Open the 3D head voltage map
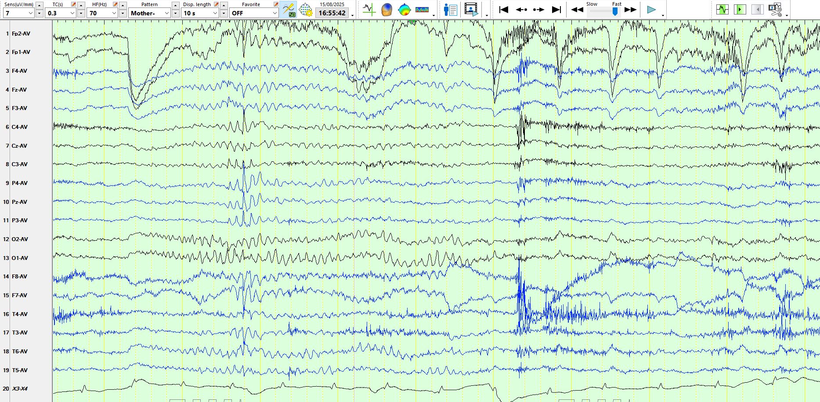 [x=387, y=10]
